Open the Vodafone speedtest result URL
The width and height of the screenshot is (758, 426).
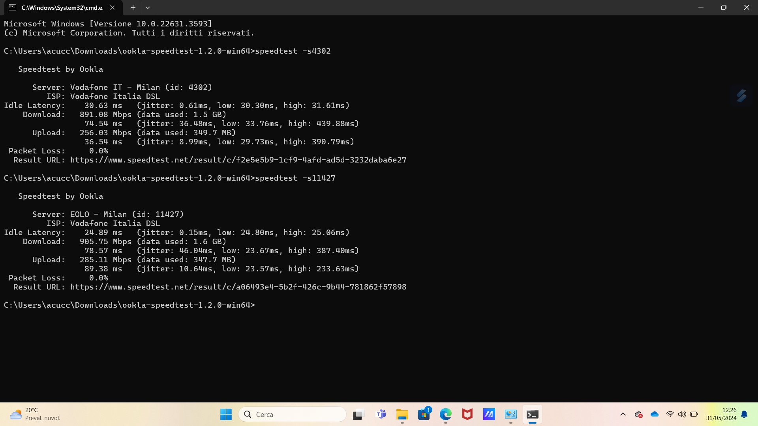click(x=238, y=160)
